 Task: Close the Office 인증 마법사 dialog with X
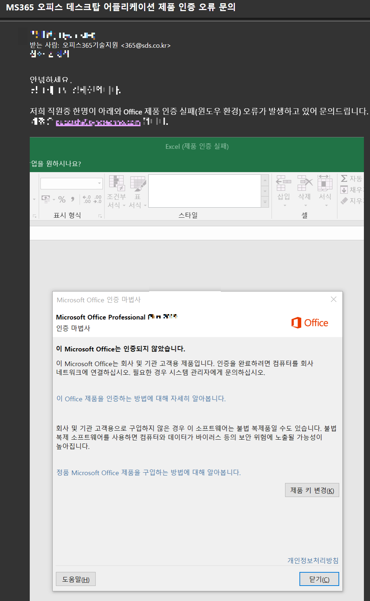[x=333, y=299]
